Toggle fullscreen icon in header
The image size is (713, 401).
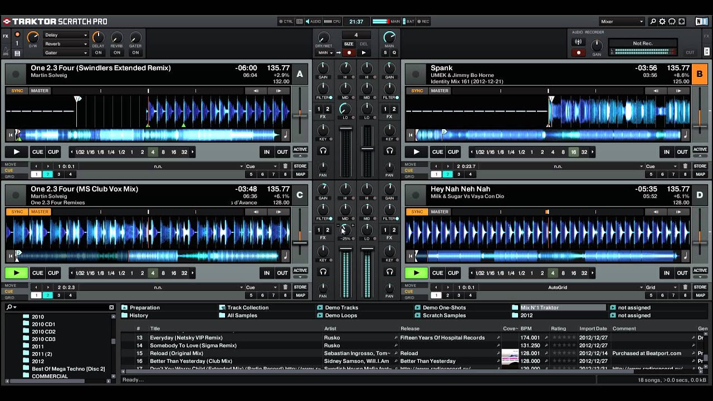point(681,22)
